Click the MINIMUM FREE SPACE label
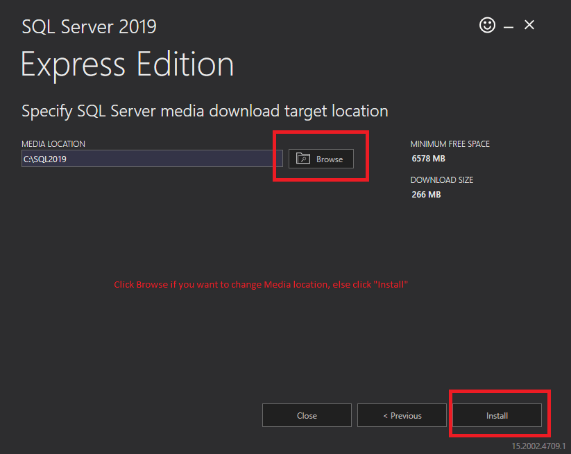Viewport: 571px width, 454px height. (x=450, y=144)
